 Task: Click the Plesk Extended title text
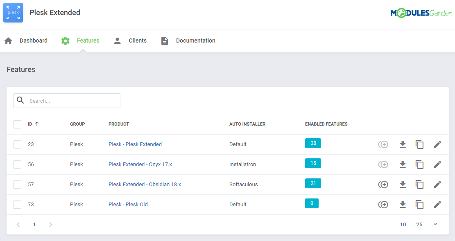[55, 13]
